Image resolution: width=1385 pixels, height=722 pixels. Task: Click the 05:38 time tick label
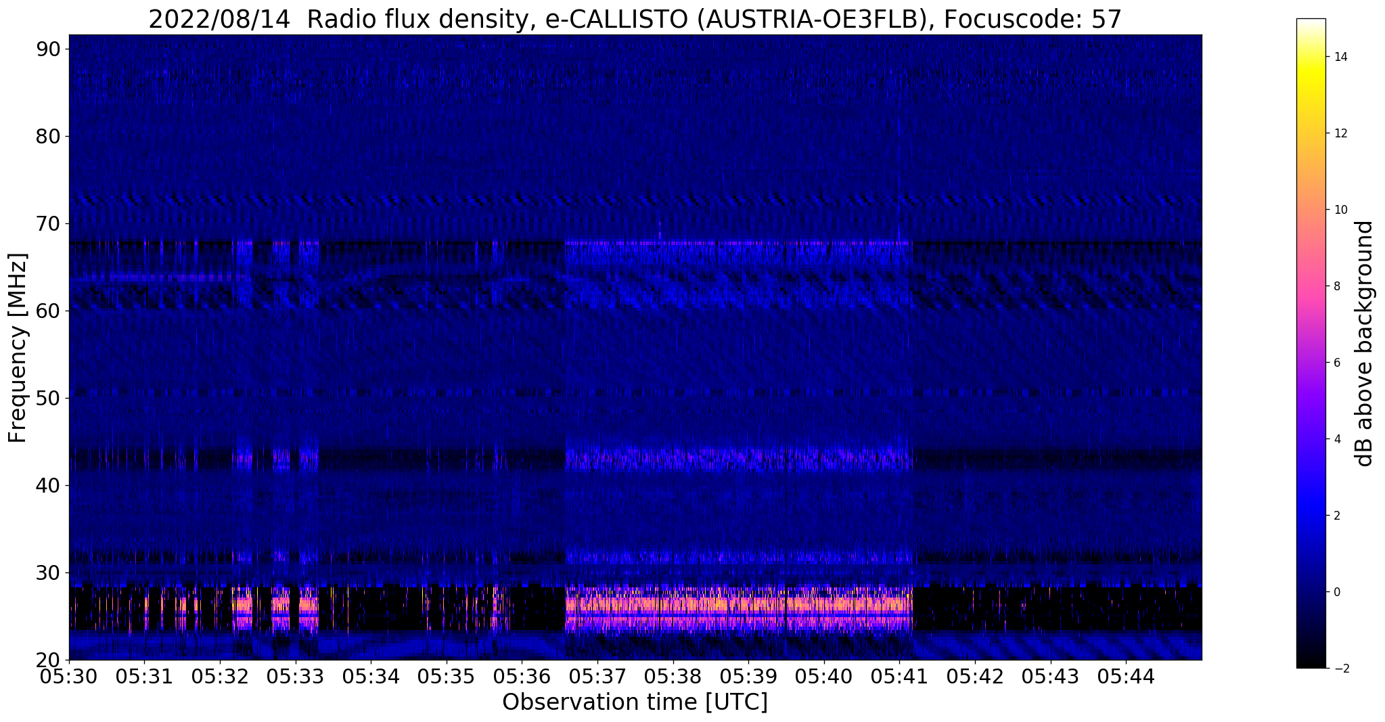(x=673, y=676)
